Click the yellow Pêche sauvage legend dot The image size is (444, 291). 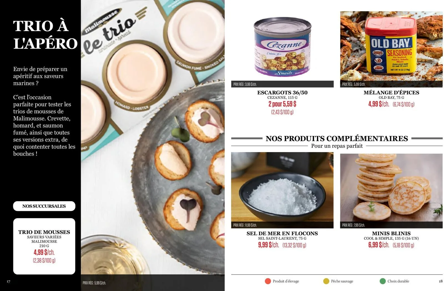[326, 281]
